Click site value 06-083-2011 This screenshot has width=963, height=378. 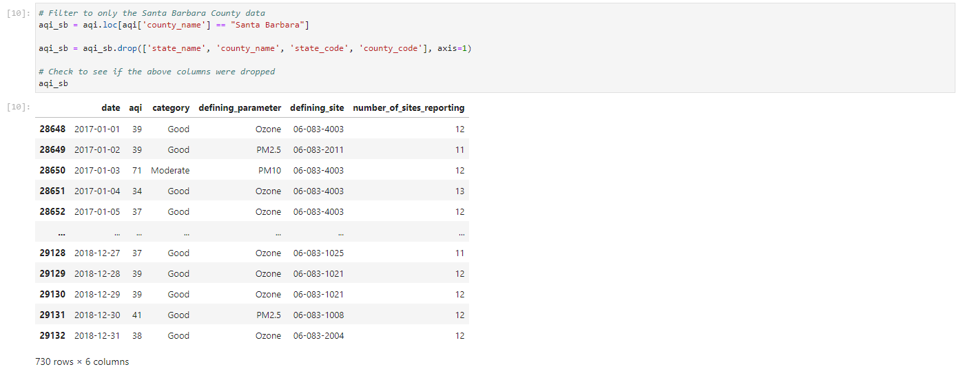pos(318,150)
